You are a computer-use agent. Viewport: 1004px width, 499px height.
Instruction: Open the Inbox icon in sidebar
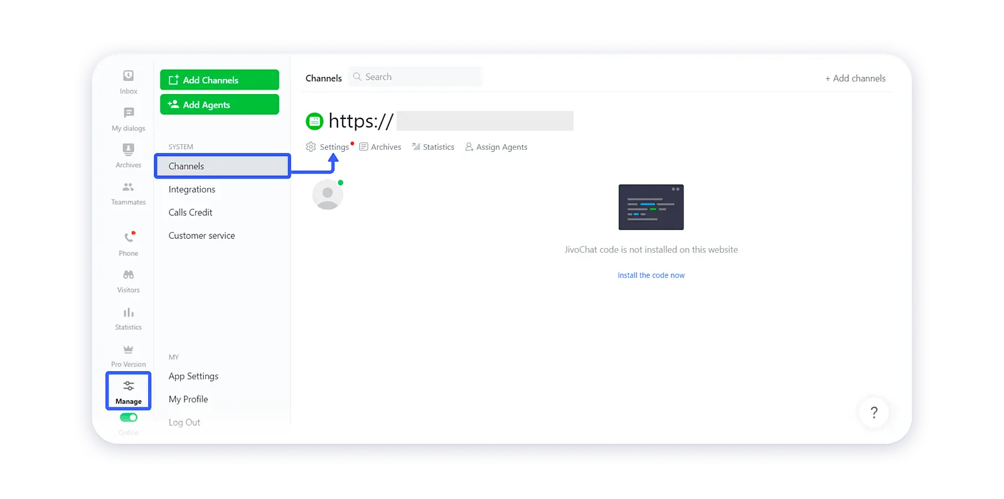(128, 76)
